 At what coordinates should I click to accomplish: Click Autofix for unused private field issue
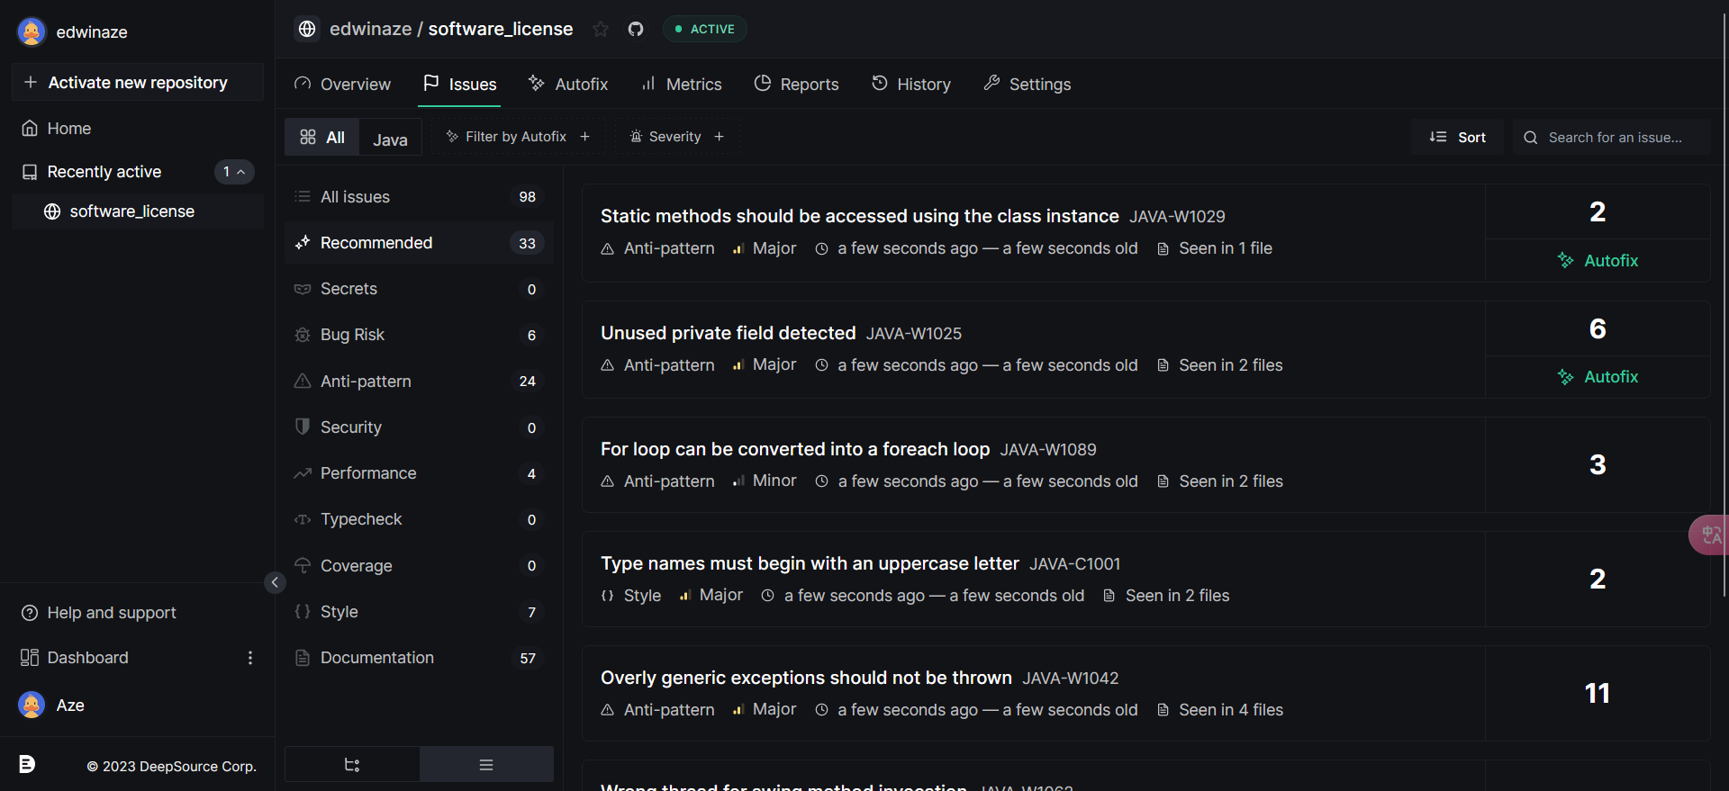click(x=1598, y=377)
